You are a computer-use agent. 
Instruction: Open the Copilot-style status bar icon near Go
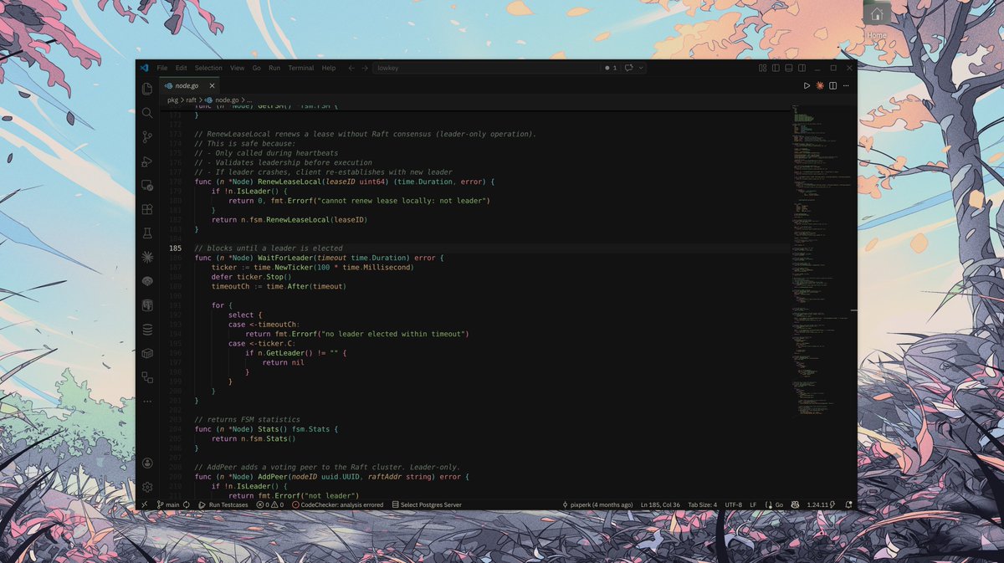pos(793,505)
